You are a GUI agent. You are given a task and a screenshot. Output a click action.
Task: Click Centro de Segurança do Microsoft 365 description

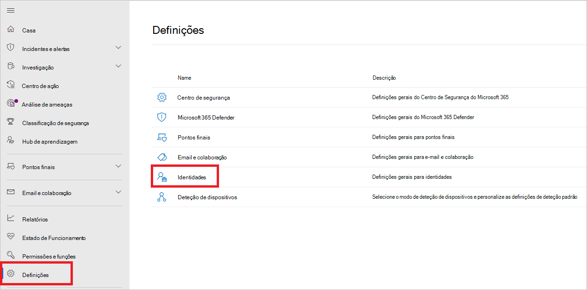click(440, 97)
